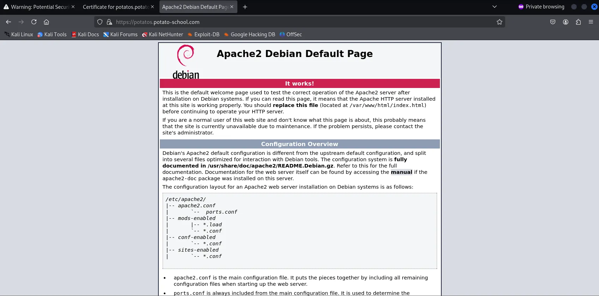Follow the manual documentation link

[401, 172]
